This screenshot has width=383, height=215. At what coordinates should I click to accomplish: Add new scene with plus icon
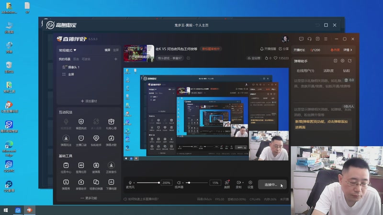(x=116, y=59)
